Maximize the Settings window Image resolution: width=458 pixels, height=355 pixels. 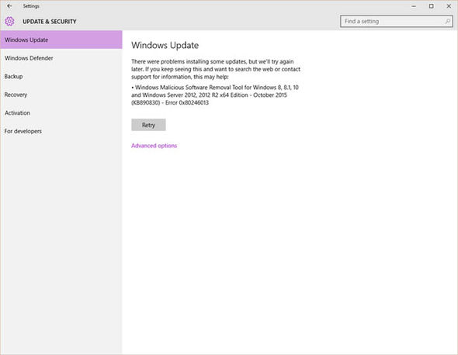click(x=431, y=6)
